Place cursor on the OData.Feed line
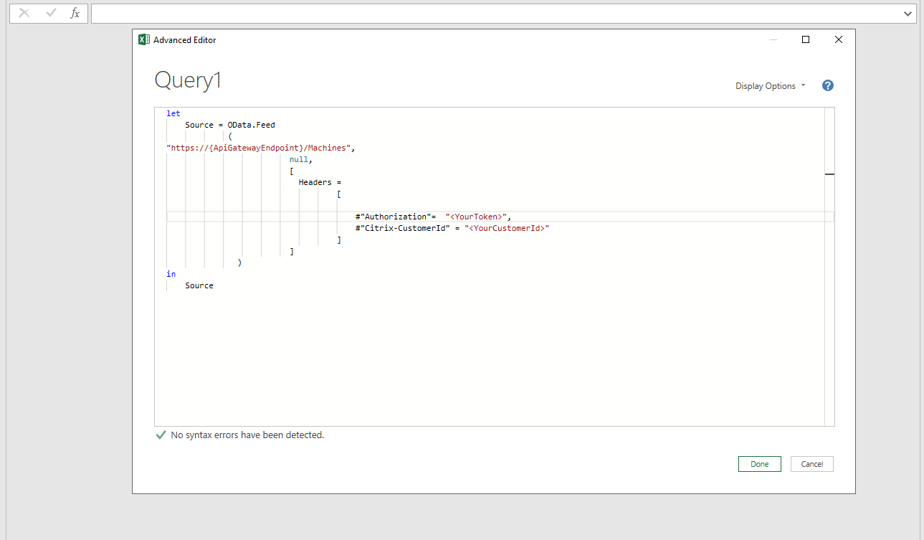 251,125
